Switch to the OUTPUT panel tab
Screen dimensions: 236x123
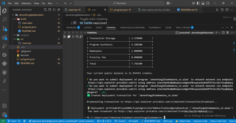point(88,28)
